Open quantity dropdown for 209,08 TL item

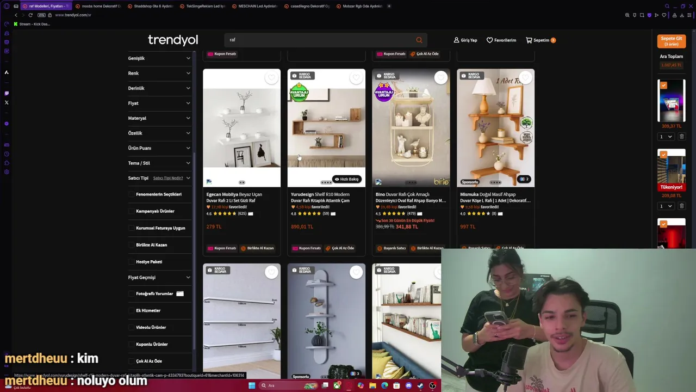point(666,206)
